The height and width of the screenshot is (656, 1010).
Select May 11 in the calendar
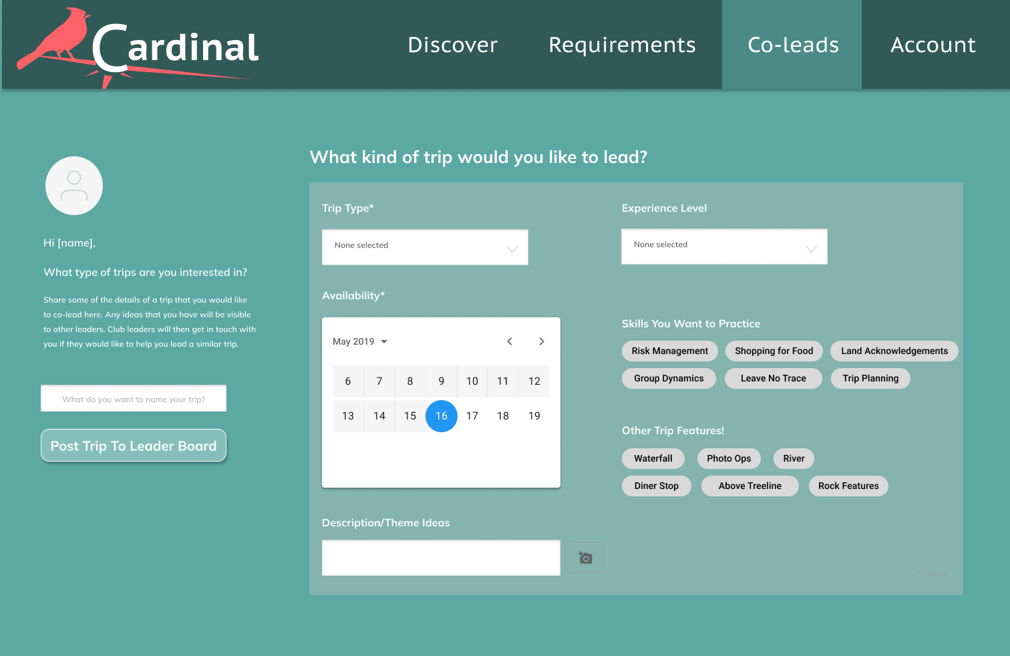point(503,381)
